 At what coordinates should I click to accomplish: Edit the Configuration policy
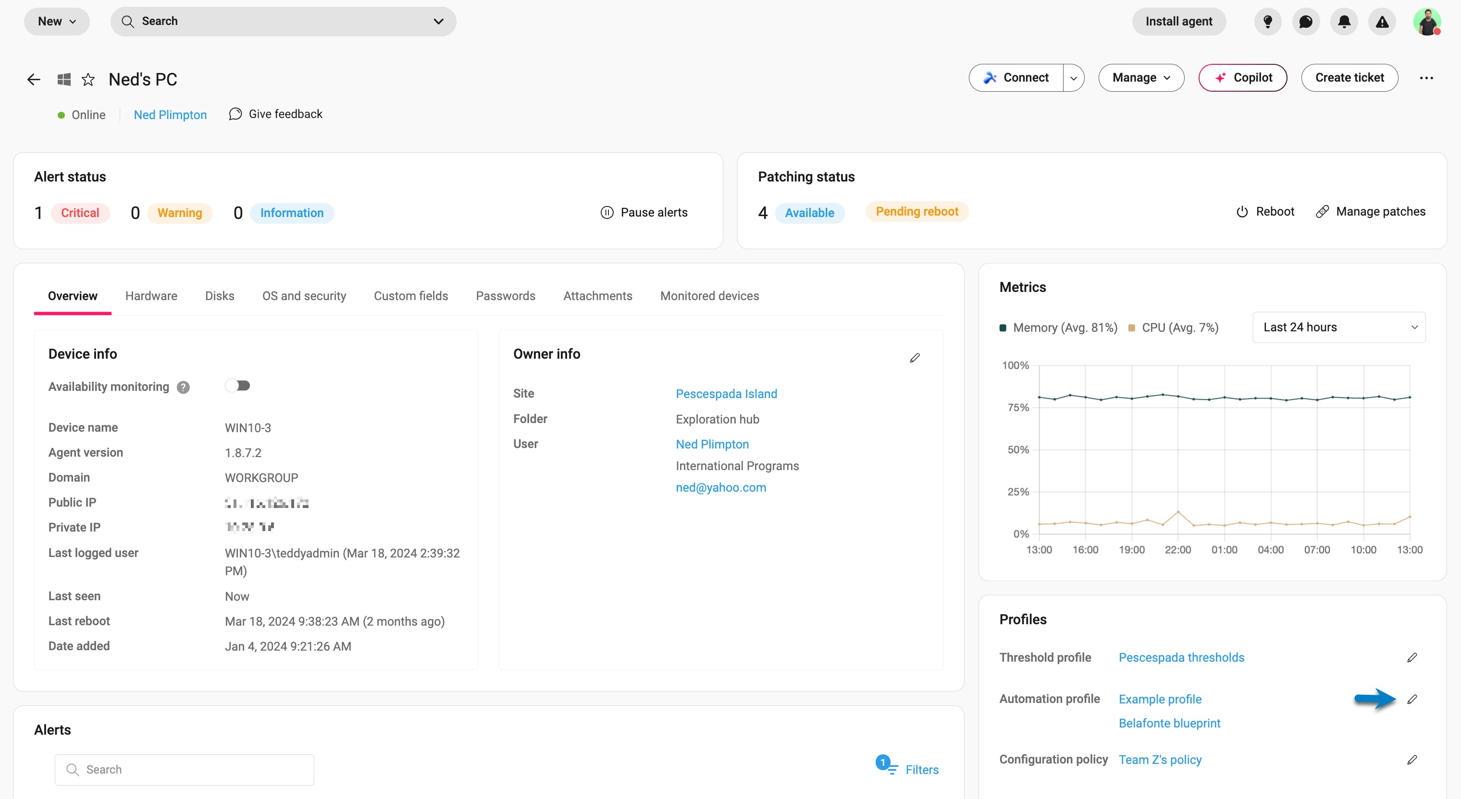click(x=1412, y=759)
